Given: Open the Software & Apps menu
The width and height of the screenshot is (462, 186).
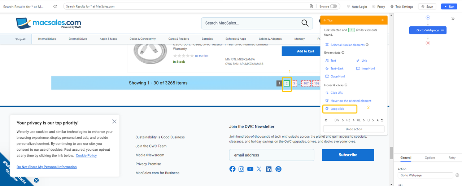Looking at the screenshot, I should pos(236,39).
